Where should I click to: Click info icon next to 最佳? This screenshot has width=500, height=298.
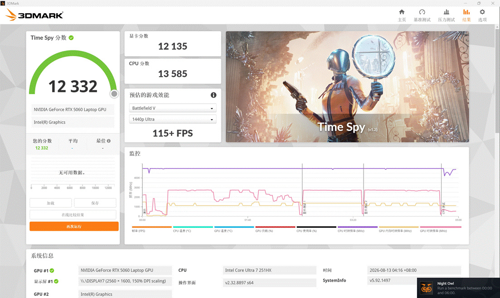(x=109, y=141)
